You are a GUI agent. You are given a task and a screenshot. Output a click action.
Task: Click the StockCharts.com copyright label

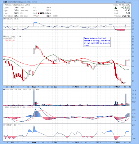124,2
